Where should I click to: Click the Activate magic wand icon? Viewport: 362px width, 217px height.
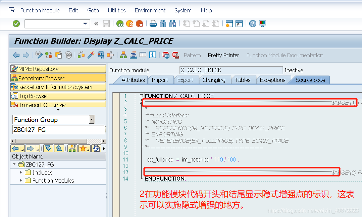(91, 55)
